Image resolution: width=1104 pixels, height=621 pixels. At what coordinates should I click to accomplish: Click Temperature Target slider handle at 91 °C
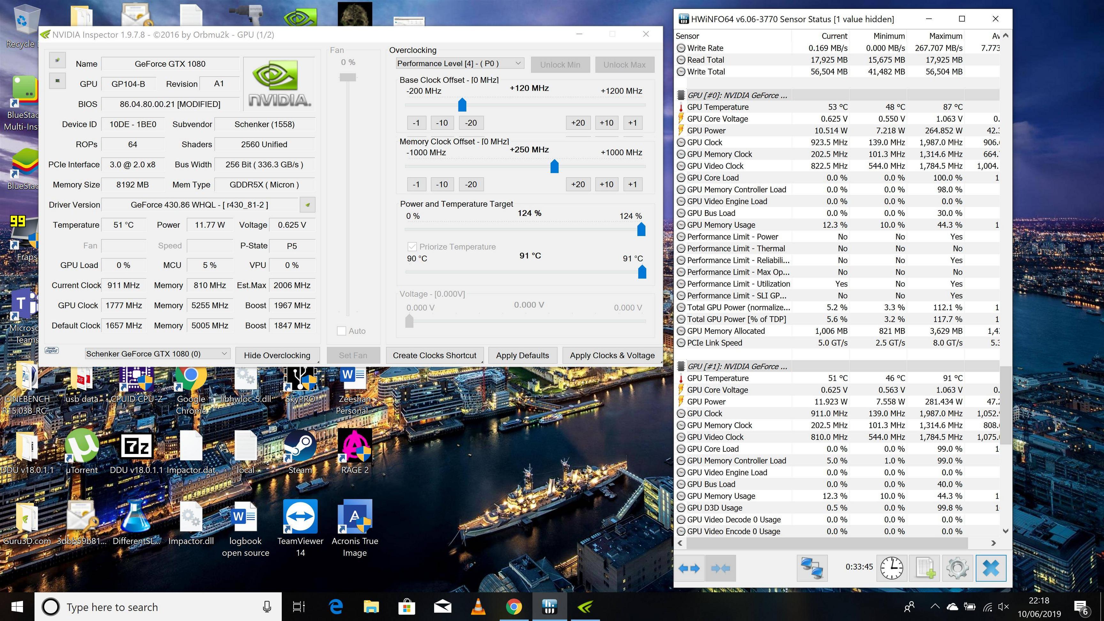click(x=642, y=272)
